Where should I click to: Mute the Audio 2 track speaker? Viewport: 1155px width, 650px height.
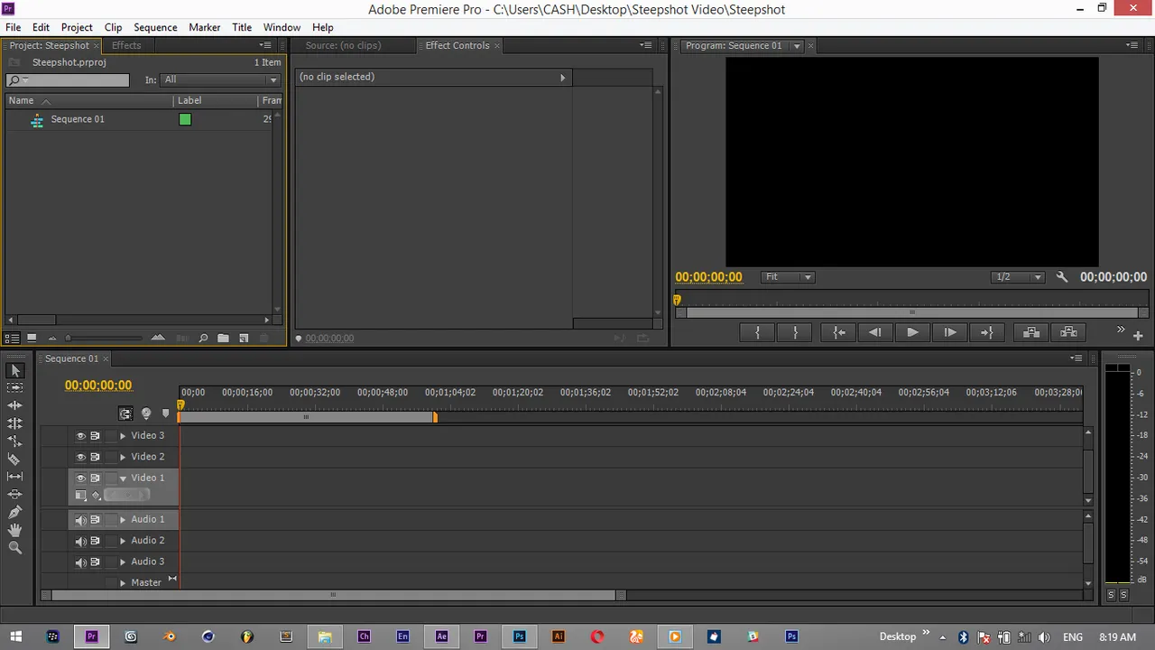tap(80, 541)
